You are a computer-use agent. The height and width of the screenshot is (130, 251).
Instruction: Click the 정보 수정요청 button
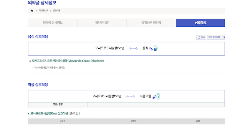pos(216,37)
